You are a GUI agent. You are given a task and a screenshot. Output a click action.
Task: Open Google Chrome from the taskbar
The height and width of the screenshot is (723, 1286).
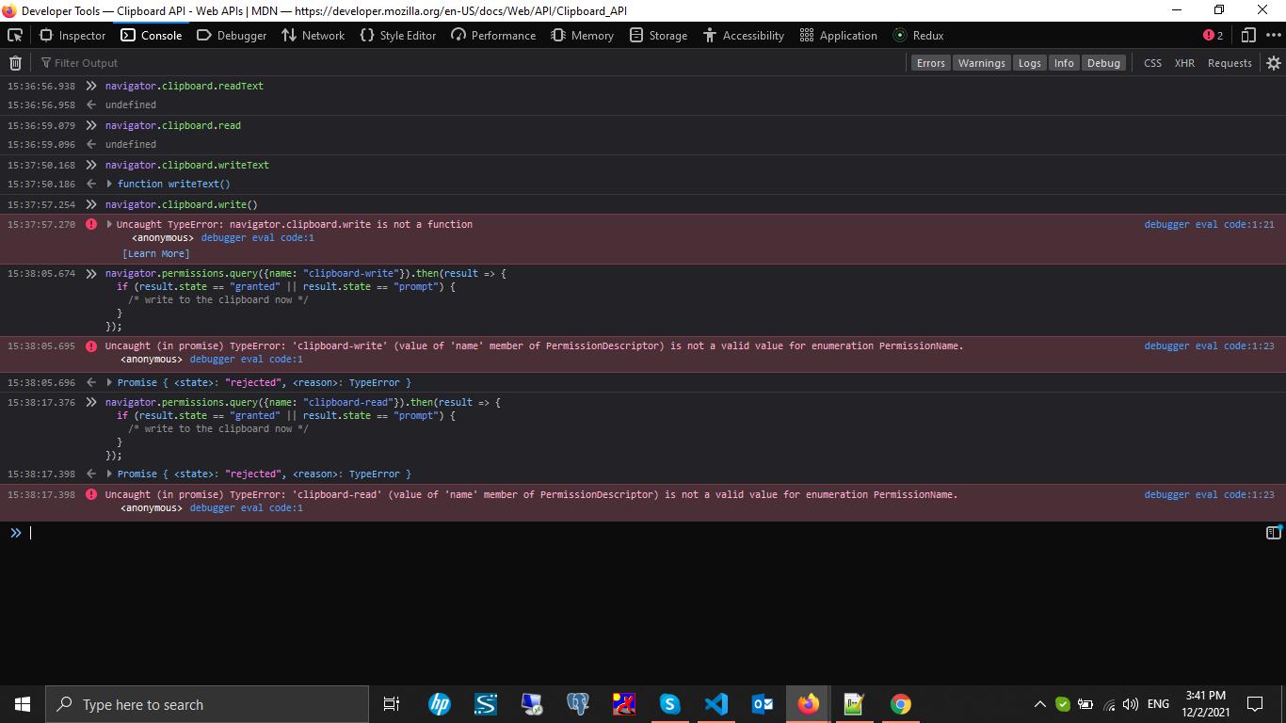[900, 704]
